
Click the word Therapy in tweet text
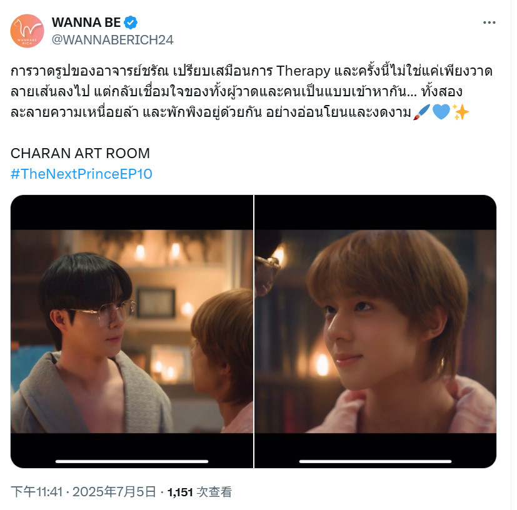pos(303,71)
